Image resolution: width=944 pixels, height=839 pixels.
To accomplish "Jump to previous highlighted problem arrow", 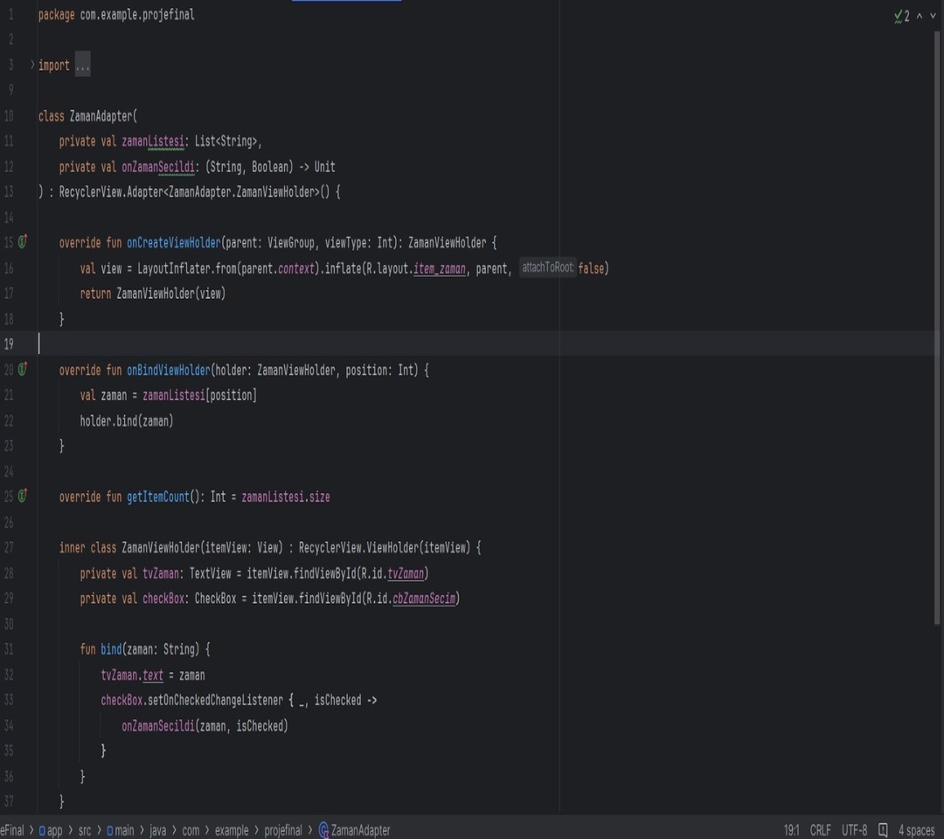I will click(x=920, y=16).
